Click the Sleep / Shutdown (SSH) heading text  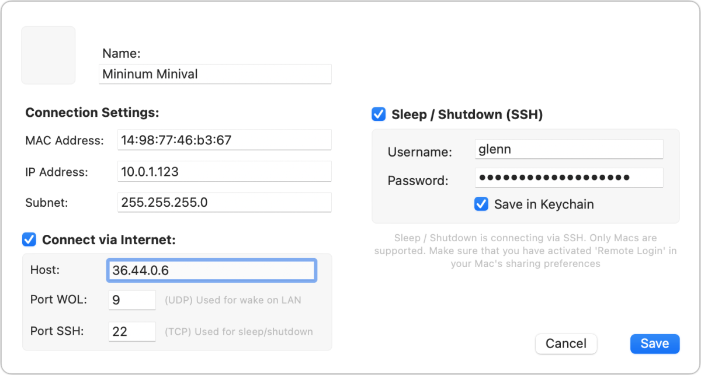[x=467, y=114]
